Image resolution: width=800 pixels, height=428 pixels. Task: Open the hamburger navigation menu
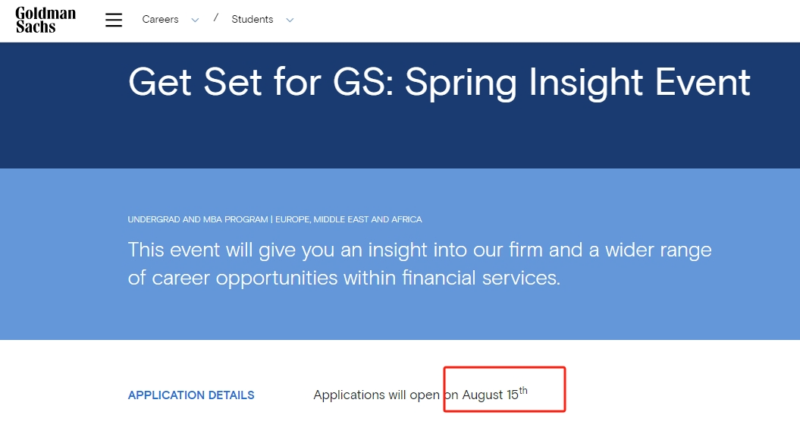[114, 20]
